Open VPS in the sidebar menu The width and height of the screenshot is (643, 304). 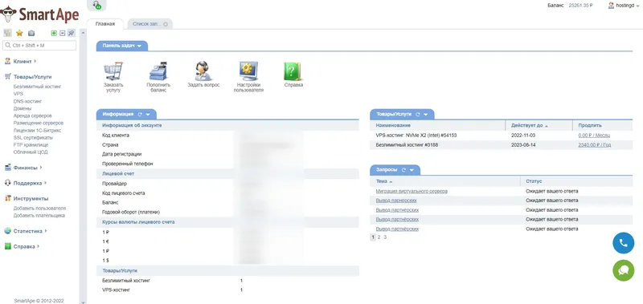point(18,94)
